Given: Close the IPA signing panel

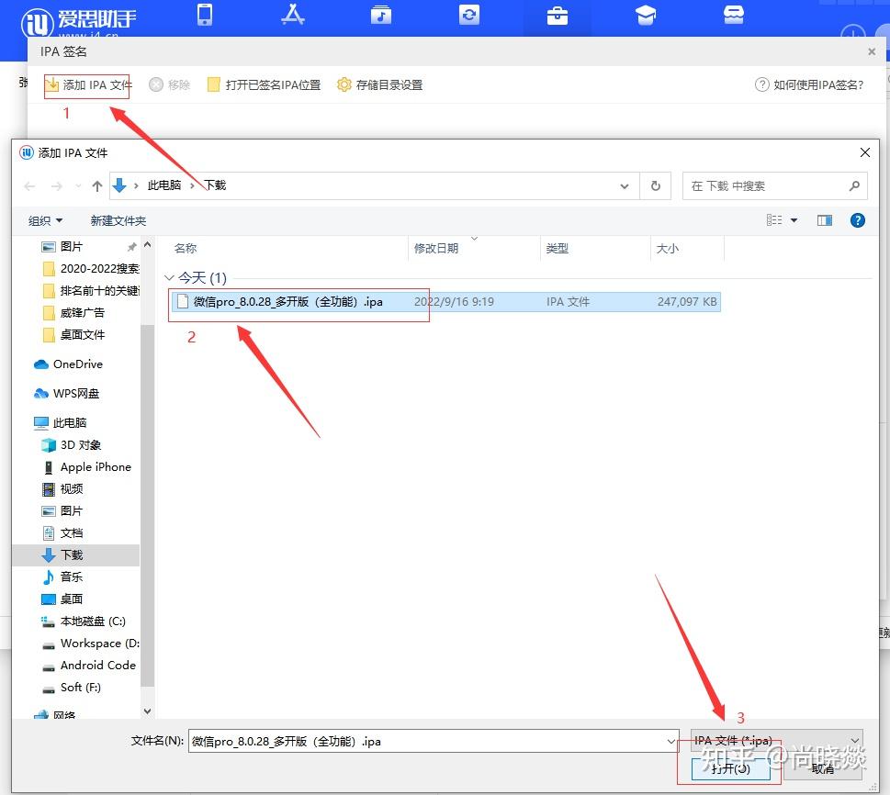Looking at the screenshot, I should (x=872, y=51).
